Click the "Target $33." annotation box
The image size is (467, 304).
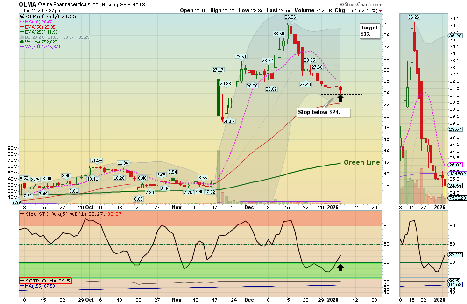(369, 31)
